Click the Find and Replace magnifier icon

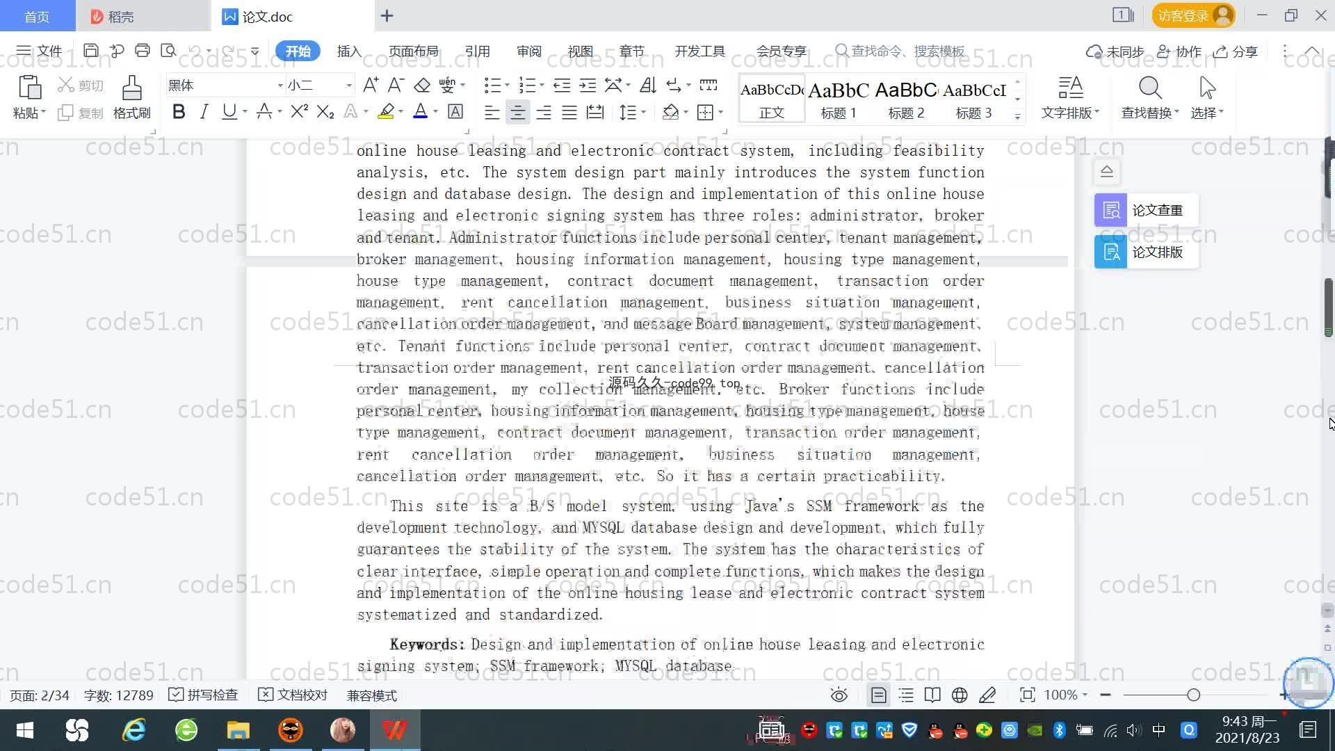click(1150, 88)
